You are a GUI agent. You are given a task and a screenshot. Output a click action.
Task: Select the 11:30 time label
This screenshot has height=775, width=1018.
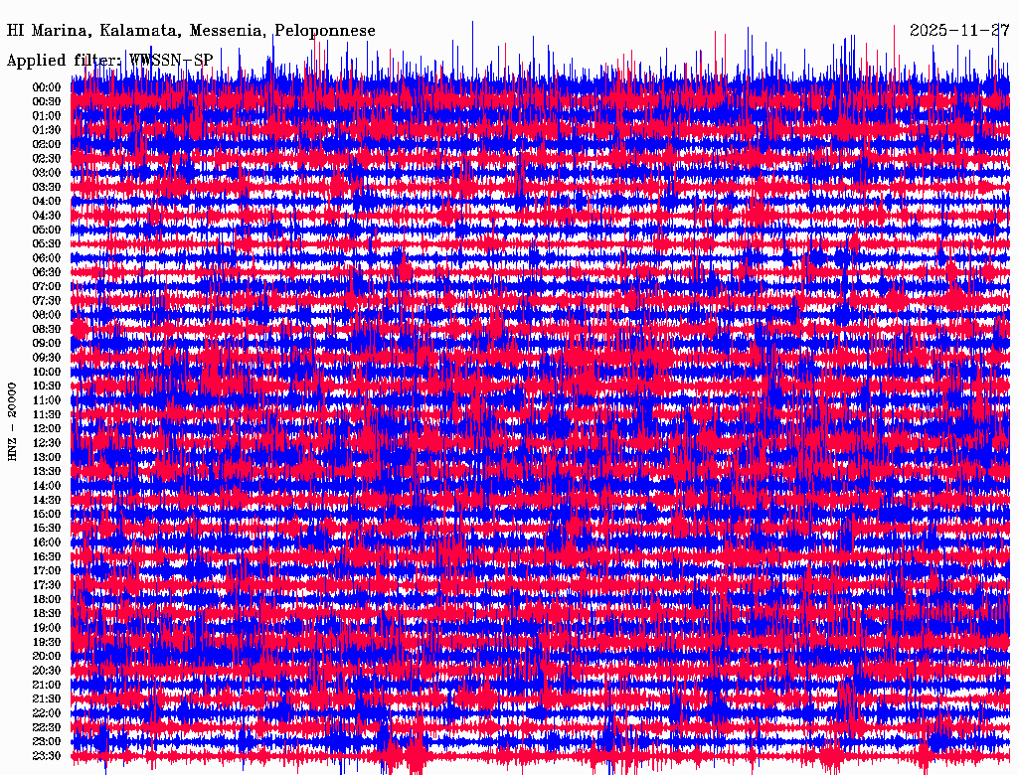pyautogui.click(x=47, y=414)
